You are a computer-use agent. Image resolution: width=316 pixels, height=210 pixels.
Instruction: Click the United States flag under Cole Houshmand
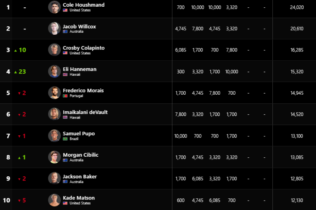(65, 10)
